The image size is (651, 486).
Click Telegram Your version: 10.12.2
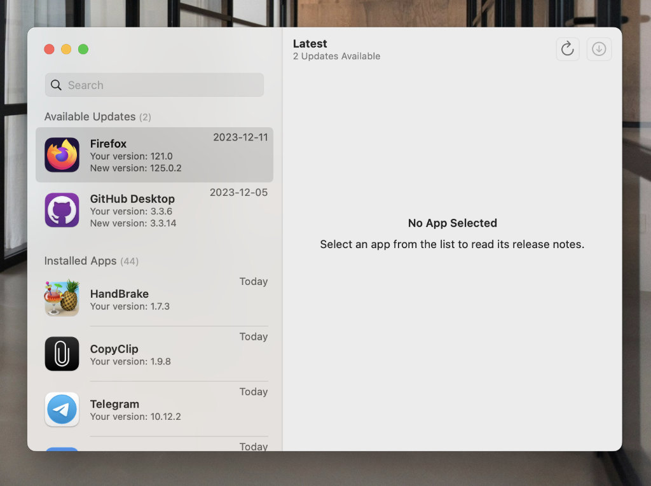136,417
